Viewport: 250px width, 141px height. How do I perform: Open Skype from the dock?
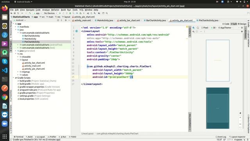(5, 61)
